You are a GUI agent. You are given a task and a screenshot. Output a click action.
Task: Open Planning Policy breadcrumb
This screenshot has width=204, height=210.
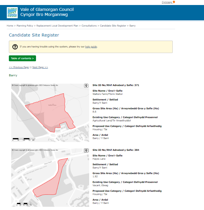[25, 26]
